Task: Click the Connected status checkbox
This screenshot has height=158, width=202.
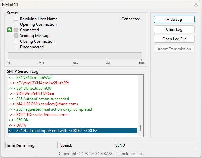Action: [x=16, y=30]
